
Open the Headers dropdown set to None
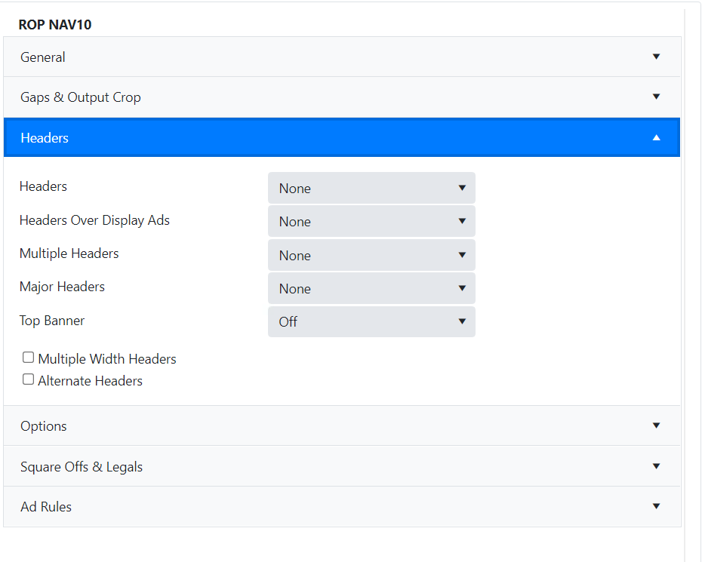[371, 189]
